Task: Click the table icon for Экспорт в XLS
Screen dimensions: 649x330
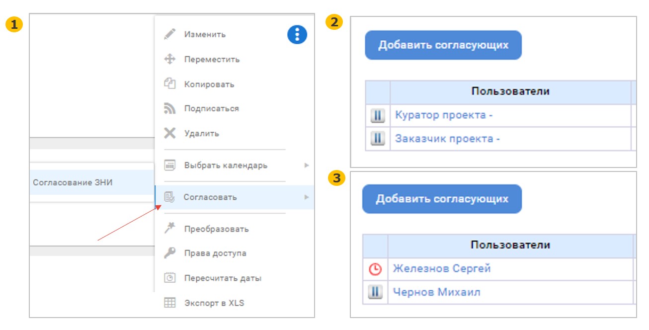Action: [x=170, y=303]
